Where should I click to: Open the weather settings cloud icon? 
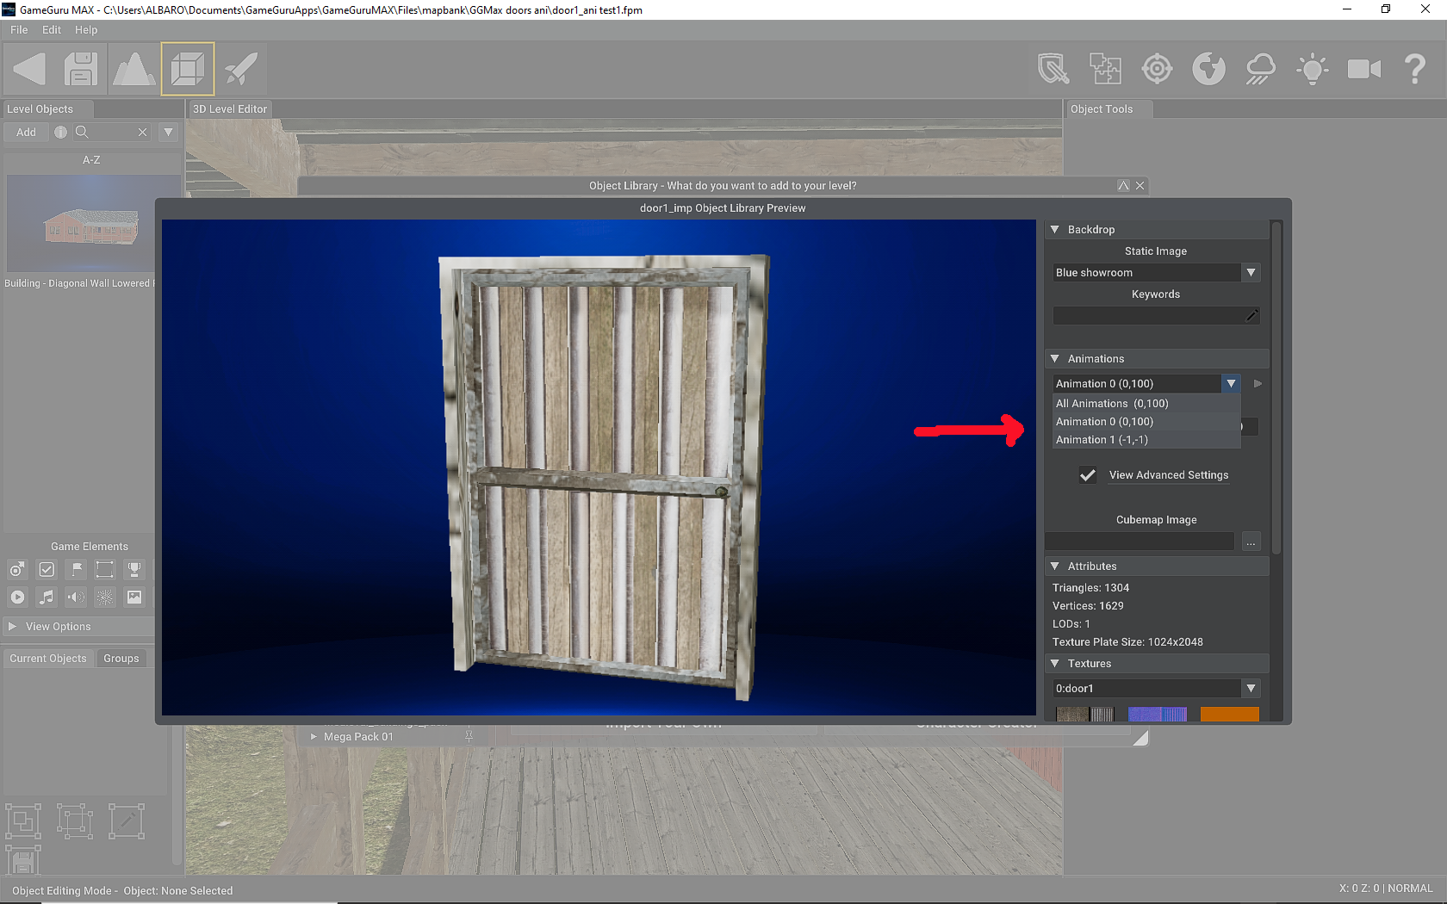pos(1260,69)
